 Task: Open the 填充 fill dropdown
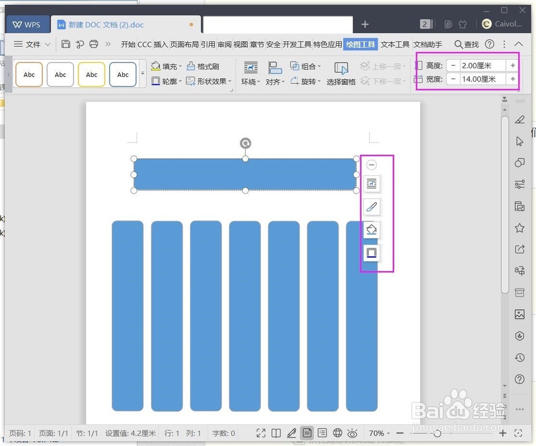(x=166, y=66)
